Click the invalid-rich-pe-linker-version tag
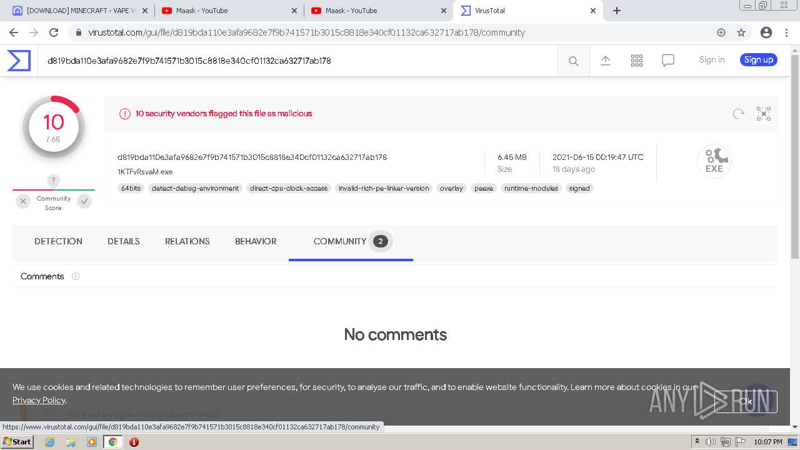 click(x=384, y=188)
